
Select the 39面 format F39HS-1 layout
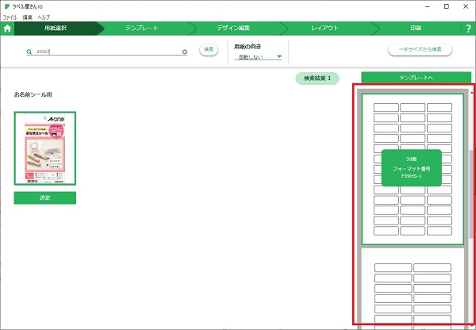pyautogui.click(x=412, y=168)
